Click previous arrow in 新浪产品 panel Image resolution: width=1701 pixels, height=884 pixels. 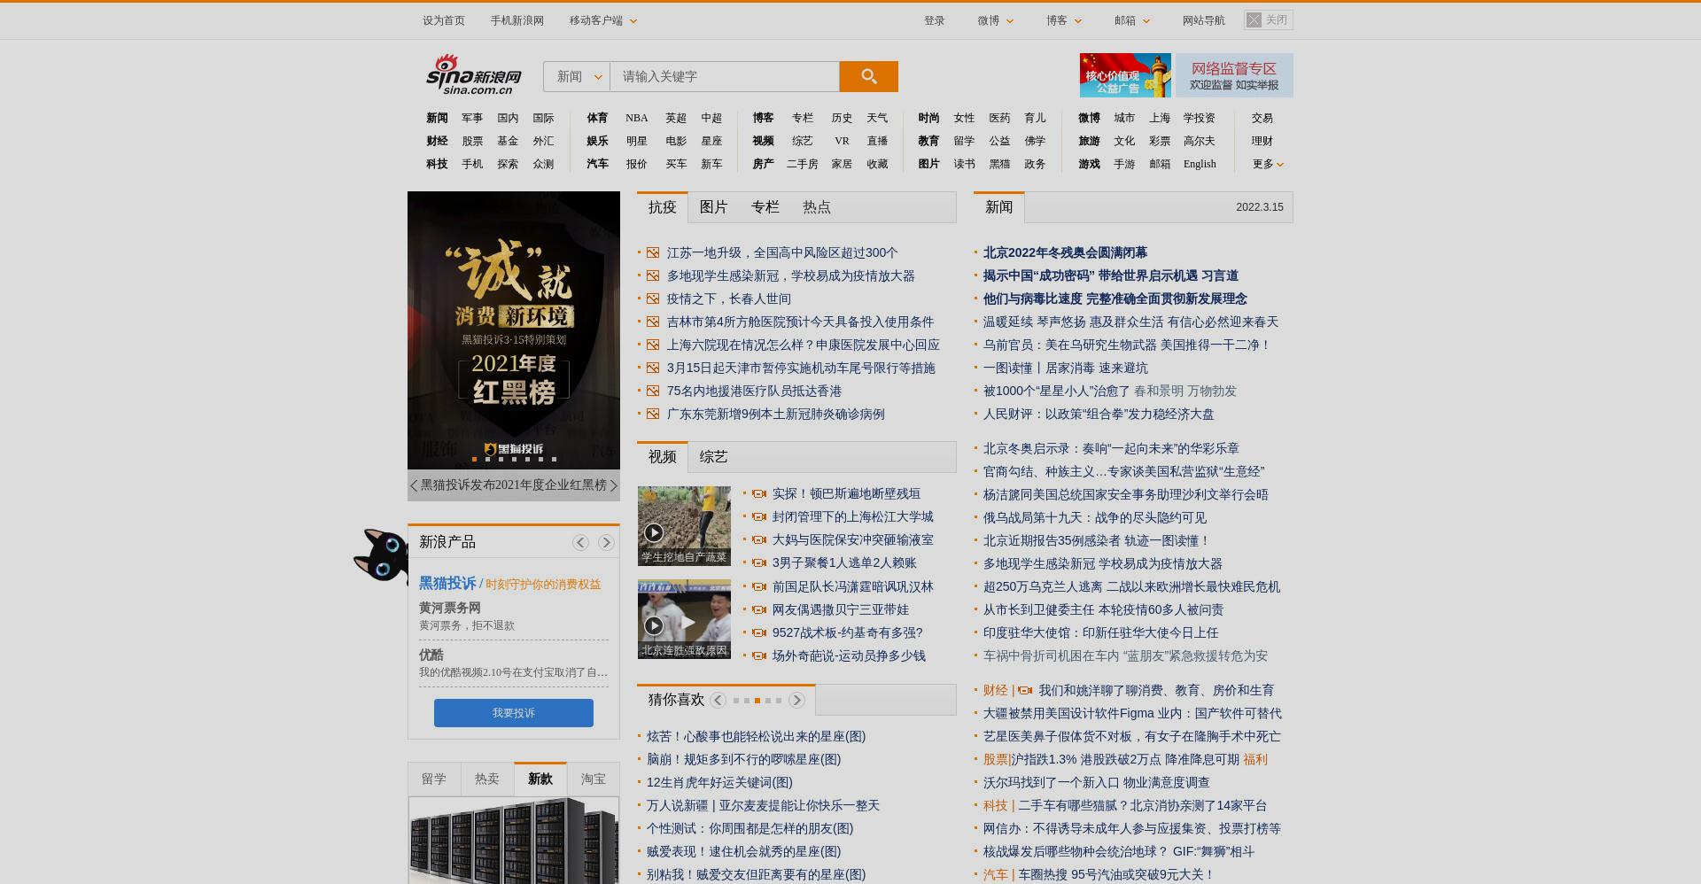pos(580,542)
